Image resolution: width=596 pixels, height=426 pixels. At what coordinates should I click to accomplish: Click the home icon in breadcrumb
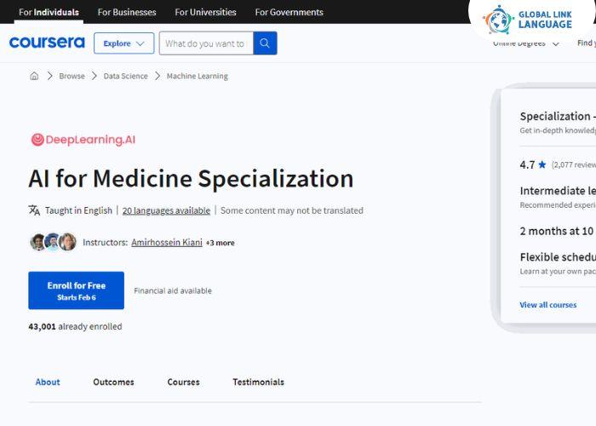(34, 76)
